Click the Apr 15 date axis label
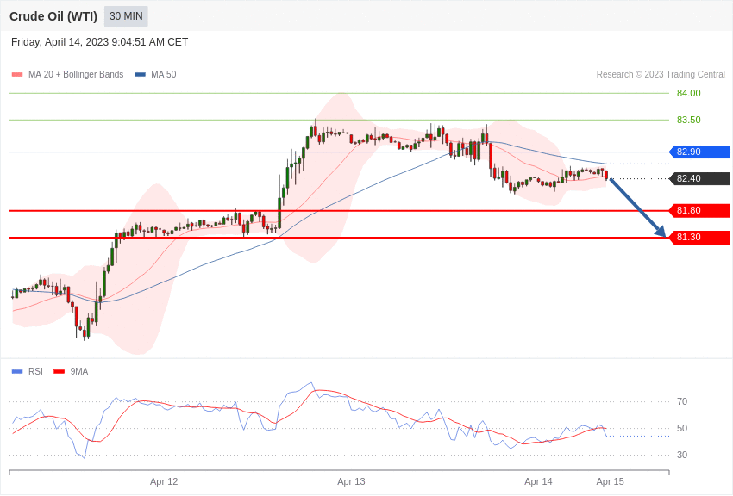This screenshot has height=496, width=733. click(x=610, y=481)
